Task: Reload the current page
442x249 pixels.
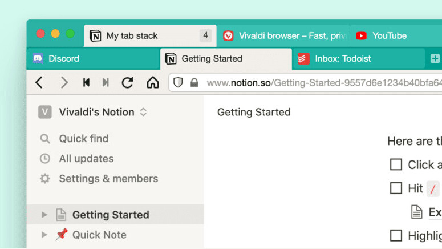Action: (x=128, y=83)
